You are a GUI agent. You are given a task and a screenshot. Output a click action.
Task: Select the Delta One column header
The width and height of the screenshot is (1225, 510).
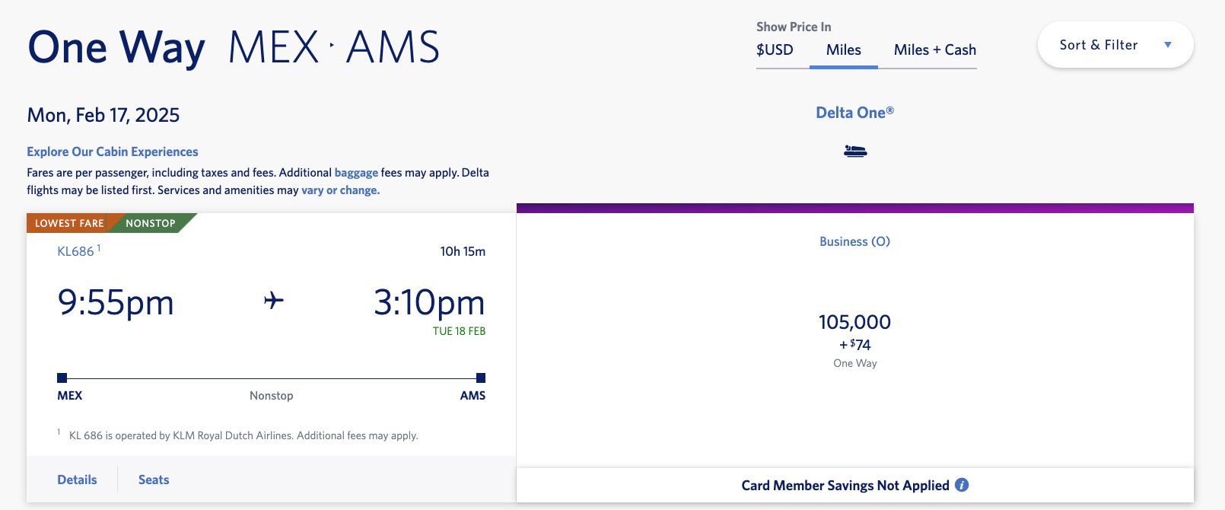point(854,111)
